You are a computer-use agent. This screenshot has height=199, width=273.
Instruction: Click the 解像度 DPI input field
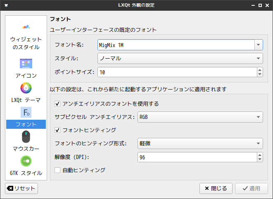tap(197, 157)
